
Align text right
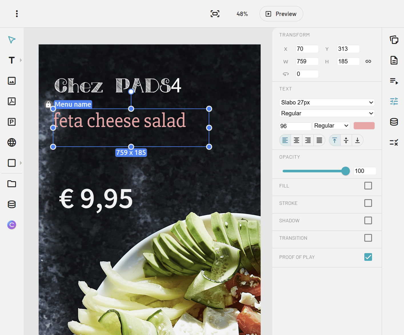[x=308, y=140]
